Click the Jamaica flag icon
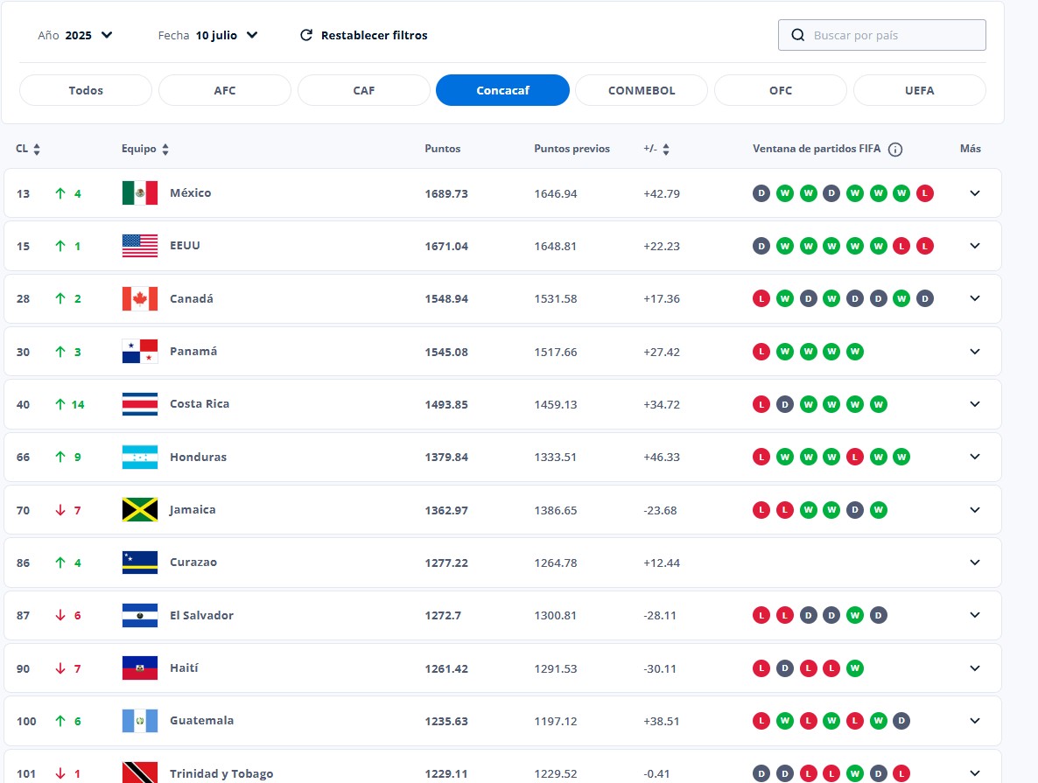Viewport: 1038px width, 783px height. (x=140, y=510)
